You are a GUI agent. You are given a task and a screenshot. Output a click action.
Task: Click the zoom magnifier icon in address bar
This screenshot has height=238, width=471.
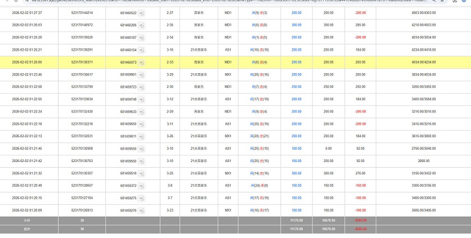coord(433,2)
